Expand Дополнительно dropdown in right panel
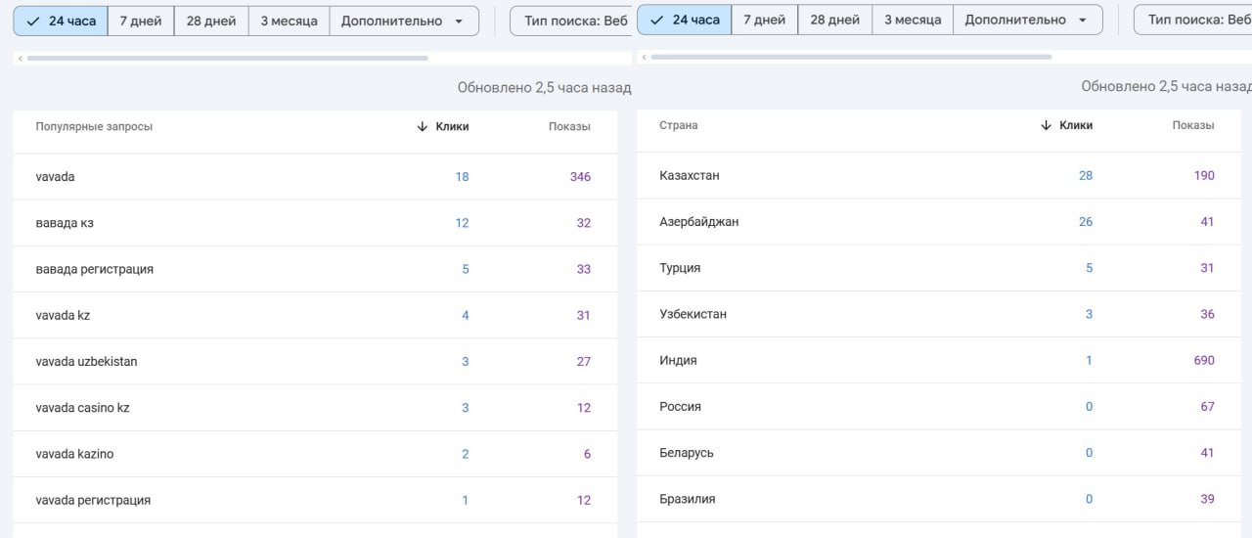This screenshot has width=1252, height=538. tap(1026, 20)
